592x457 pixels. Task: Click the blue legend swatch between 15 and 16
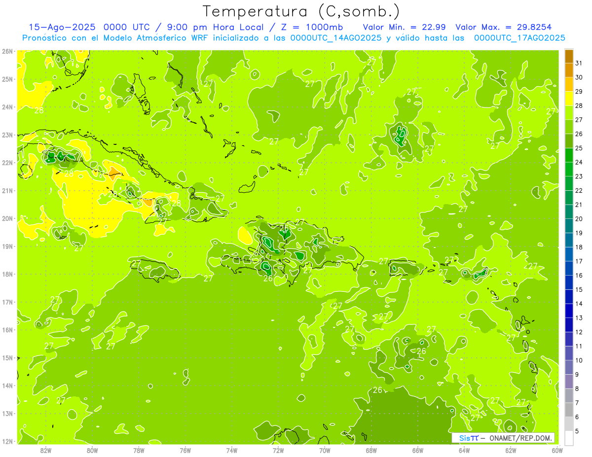(569, 282)
